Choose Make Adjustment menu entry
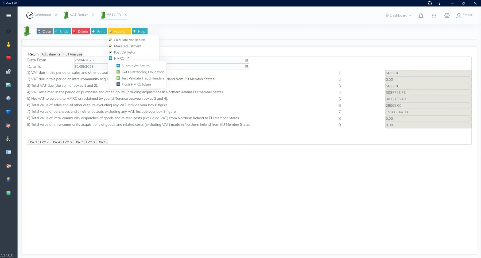Viewport: 481px width, 258px height. (x=127, y=46)
